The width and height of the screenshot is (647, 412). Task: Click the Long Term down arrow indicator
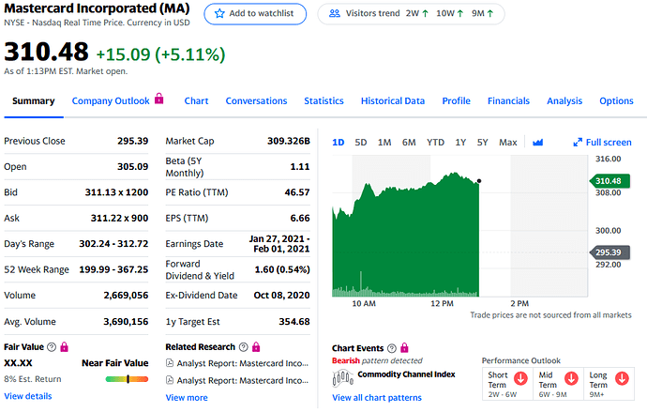click(622, 378)
